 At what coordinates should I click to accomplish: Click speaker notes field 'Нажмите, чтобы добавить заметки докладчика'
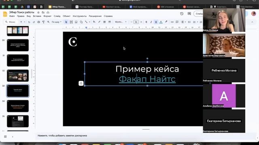62,136
